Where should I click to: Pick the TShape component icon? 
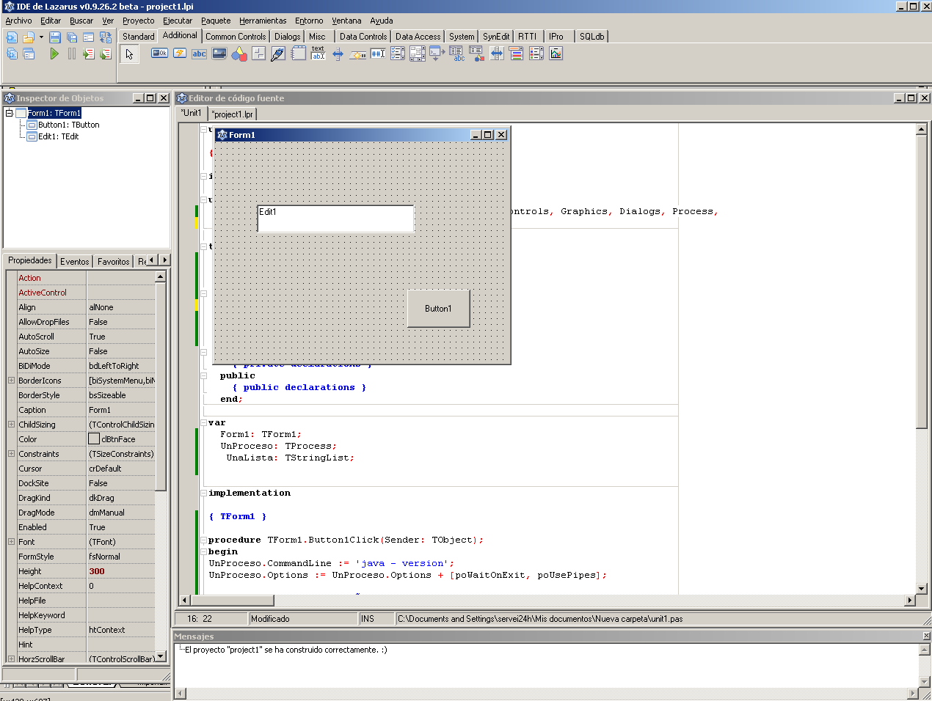[x=239, y=54]
